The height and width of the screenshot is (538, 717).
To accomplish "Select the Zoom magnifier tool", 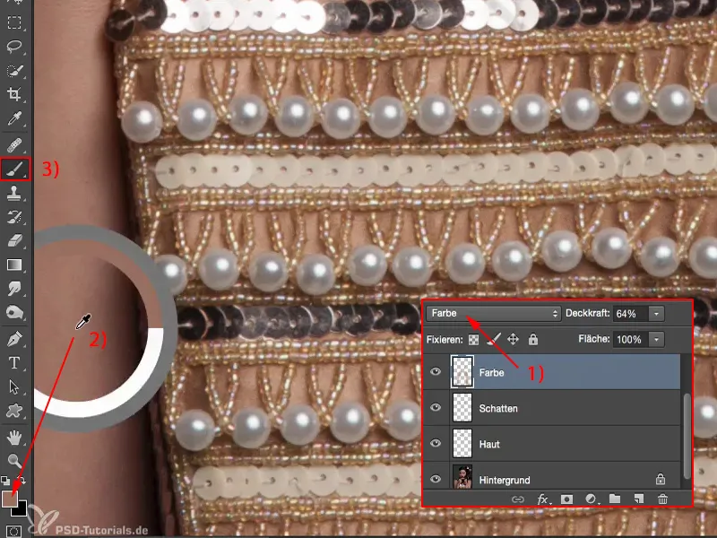I will coord(14,461).
